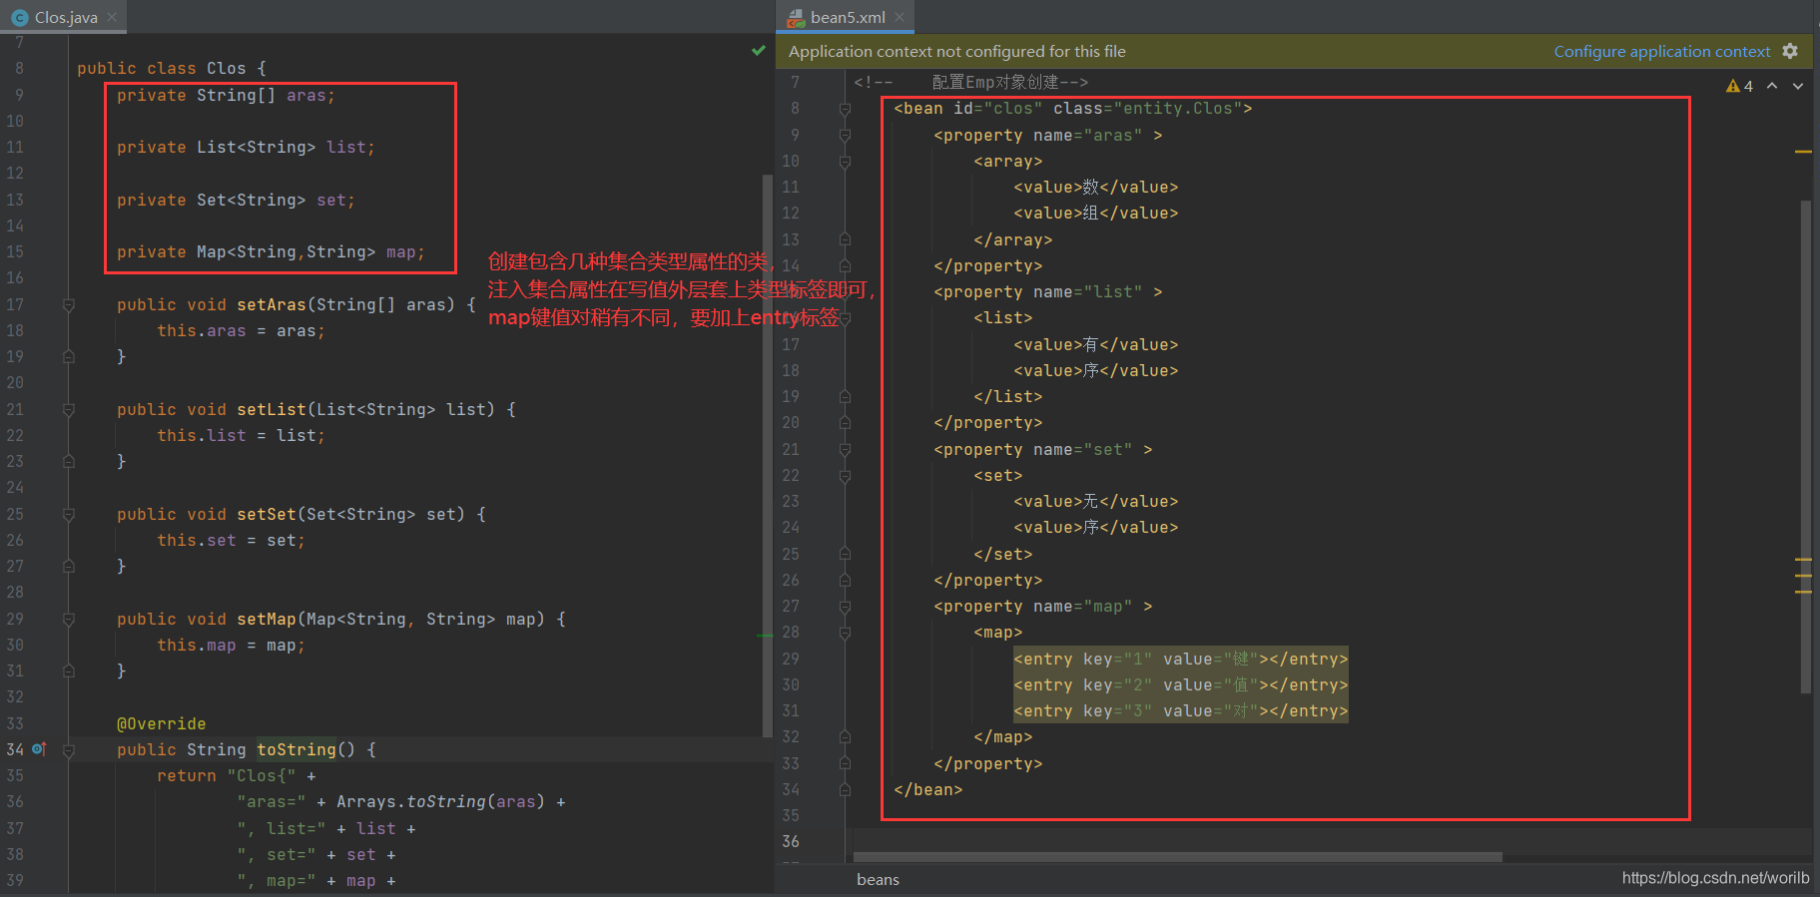Click 'this.aras = aras;' statement
Viewport: 1820px width, 897px height.
241,330
